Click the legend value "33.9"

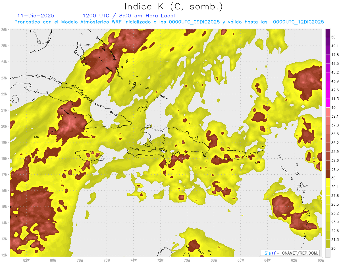(x=335, y=152)
